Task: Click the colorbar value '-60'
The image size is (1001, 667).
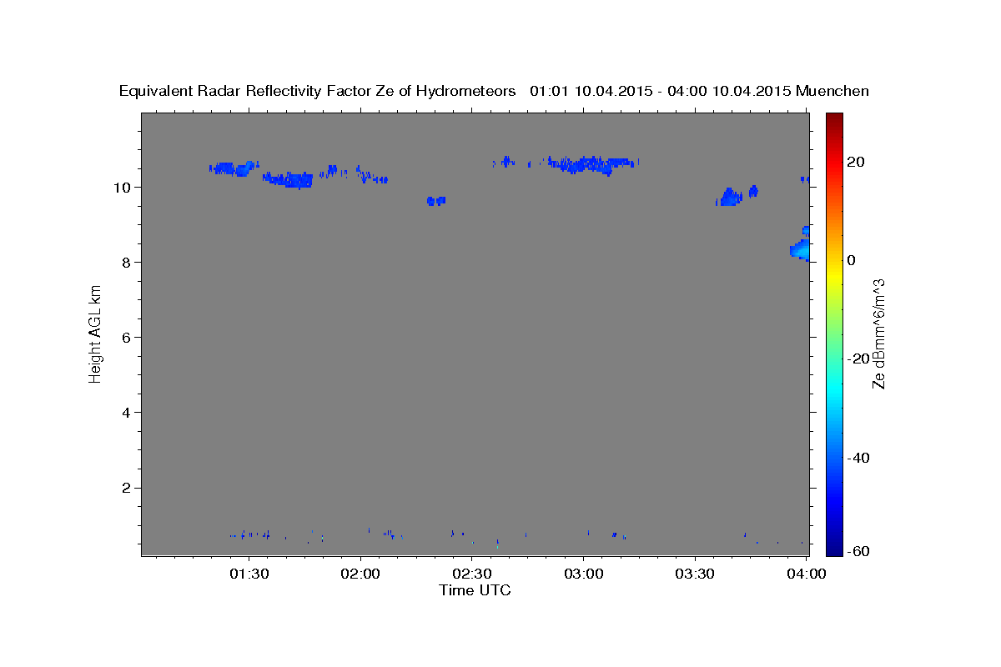Action: coord(858,551)
